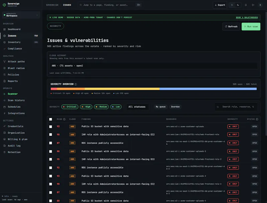Click the Compliance checkmark icon in sidebar
Image resolution: width=267 pixels, height=203 pixels.
[5, 49]
